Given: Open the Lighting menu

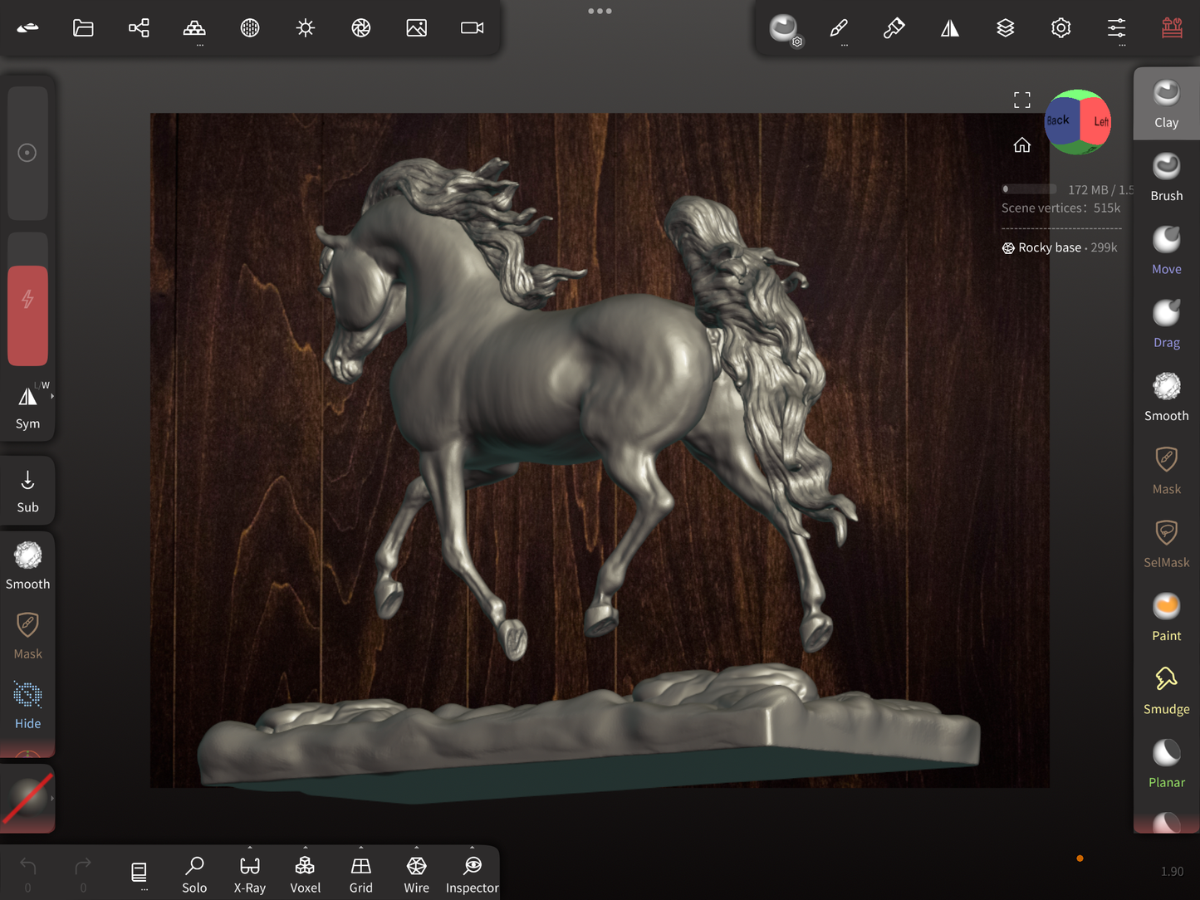Looking at the screenshot, I should tap(305, 28).
